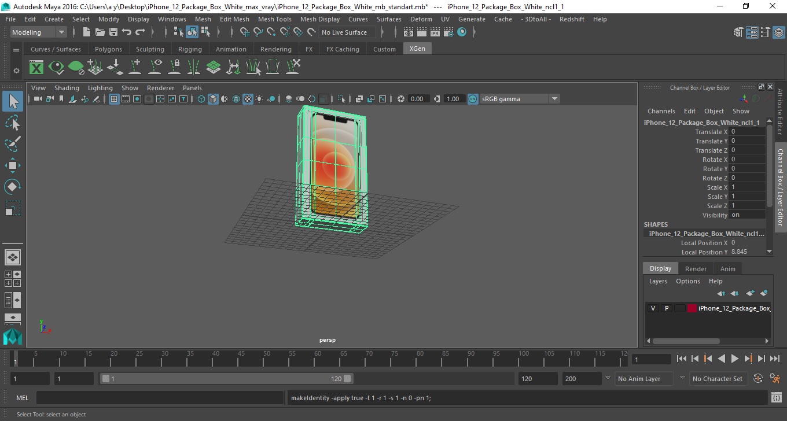The width and height of the screenshot is (787, 421).
Task: Toggle Channel Box panel icon
Action: 778,32
